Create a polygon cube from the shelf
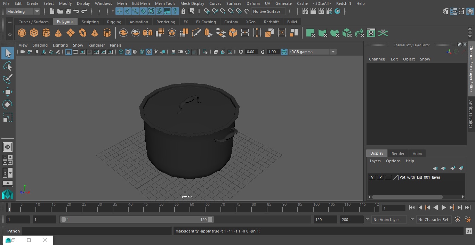The height and width of the screenshot is (245, 475). 34,33
